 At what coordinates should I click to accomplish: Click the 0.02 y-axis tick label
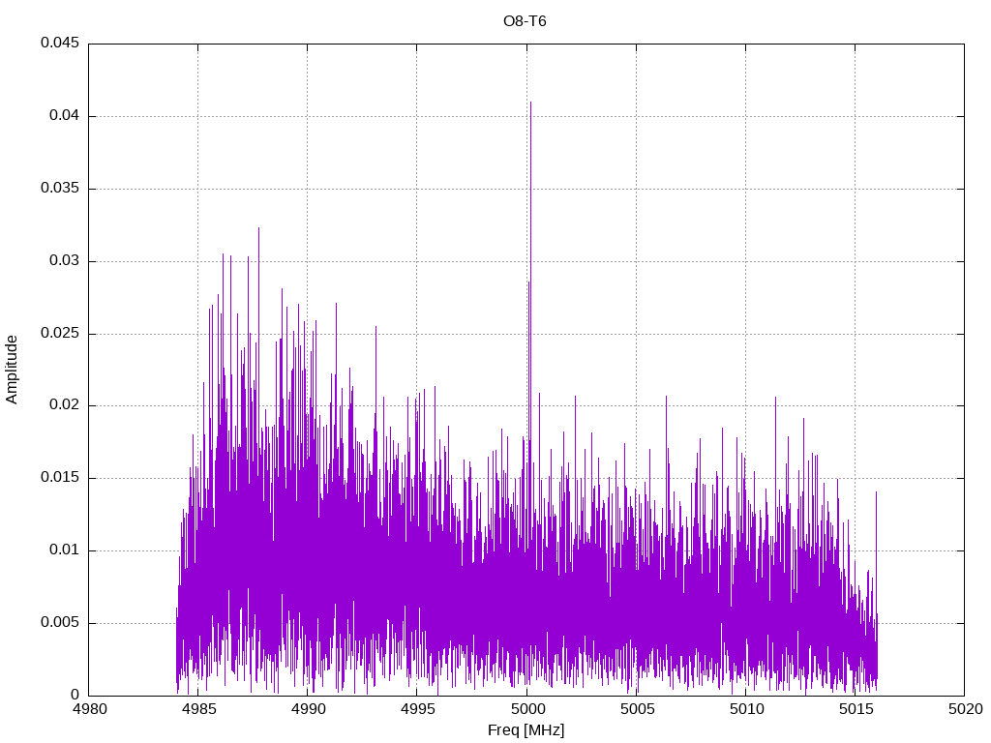pos(63,405)
